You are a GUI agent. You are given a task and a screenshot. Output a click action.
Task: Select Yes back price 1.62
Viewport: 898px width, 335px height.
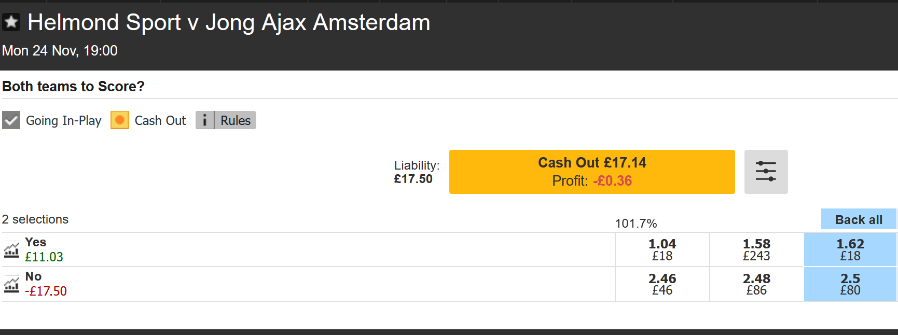pyautogui.click(x=850, y=249)
